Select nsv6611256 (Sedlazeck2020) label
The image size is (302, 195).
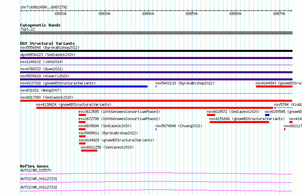pyautogui.click(x=107, y=147)
